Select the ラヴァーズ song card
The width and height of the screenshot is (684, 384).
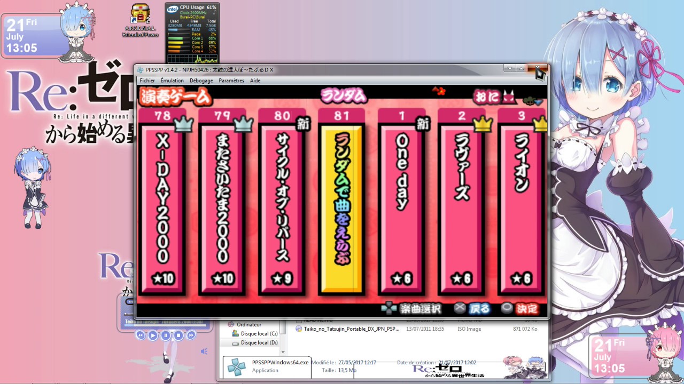462,203
